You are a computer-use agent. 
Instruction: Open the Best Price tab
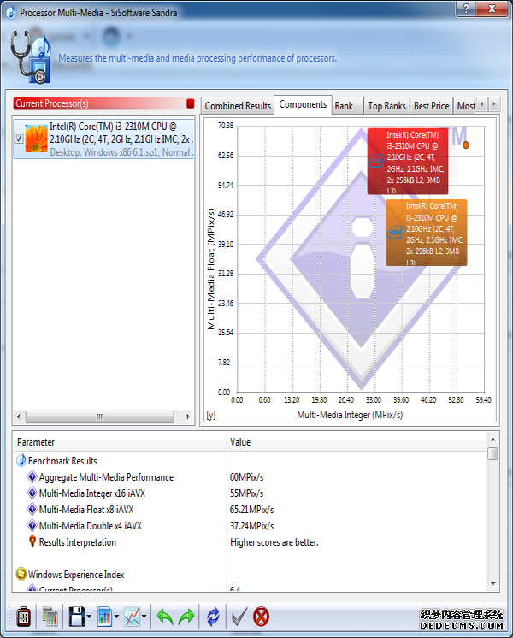[431, 106]
